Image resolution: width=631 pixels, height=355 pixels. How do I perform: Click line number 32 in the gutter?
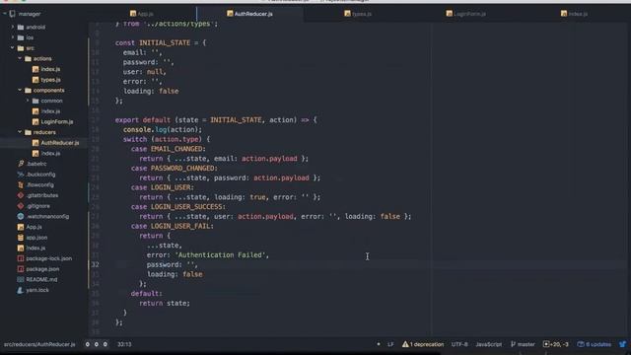pos(95,264)
